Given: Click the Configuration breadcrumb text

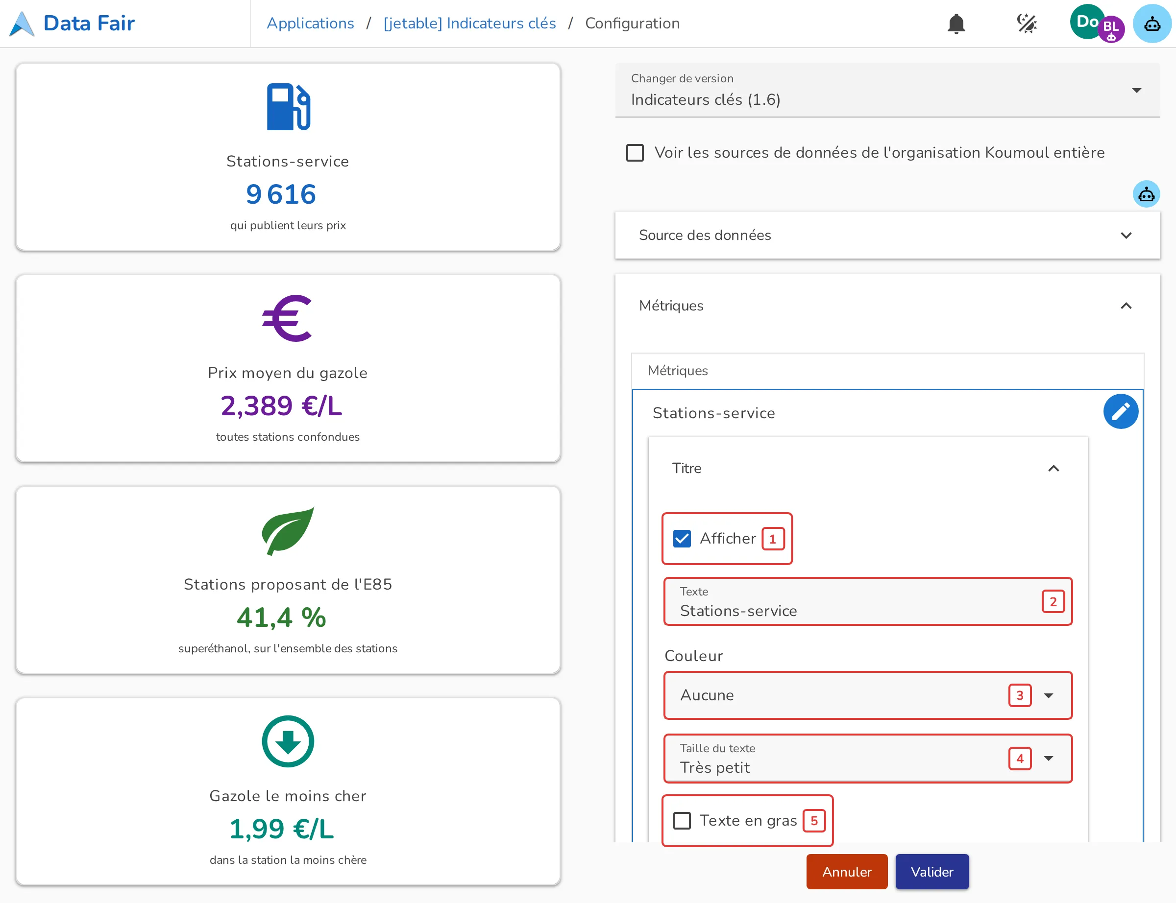Looking at the screenshot, I should [633, 24].
